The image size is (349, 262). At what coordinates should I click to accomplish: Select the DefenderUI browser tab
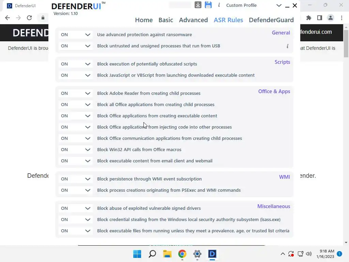25,6
